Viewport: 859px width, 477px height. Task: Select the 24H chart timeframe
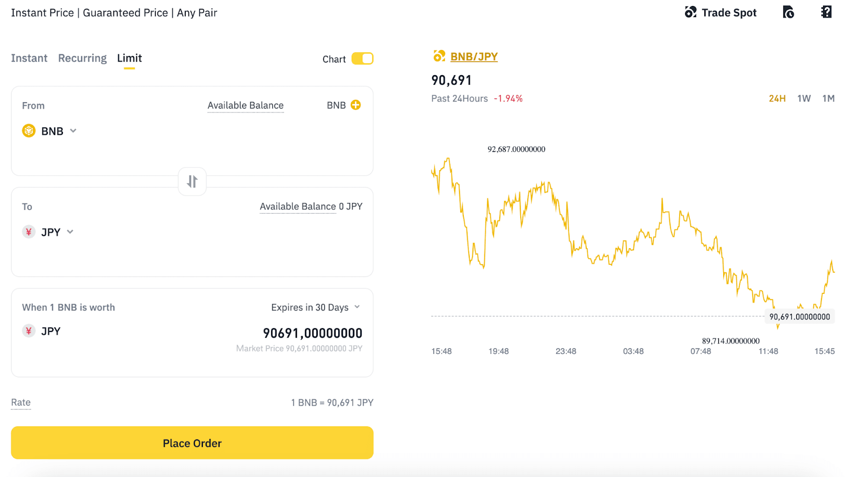pos(777,98)
